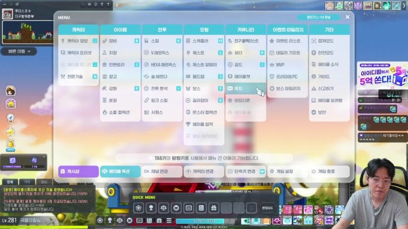
Task: Open 친구·블랙리스트 entry
Action: coord(246,41)
